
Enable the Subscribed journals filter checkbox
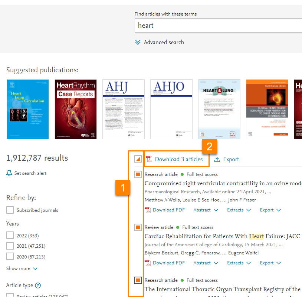coord(10,210)
